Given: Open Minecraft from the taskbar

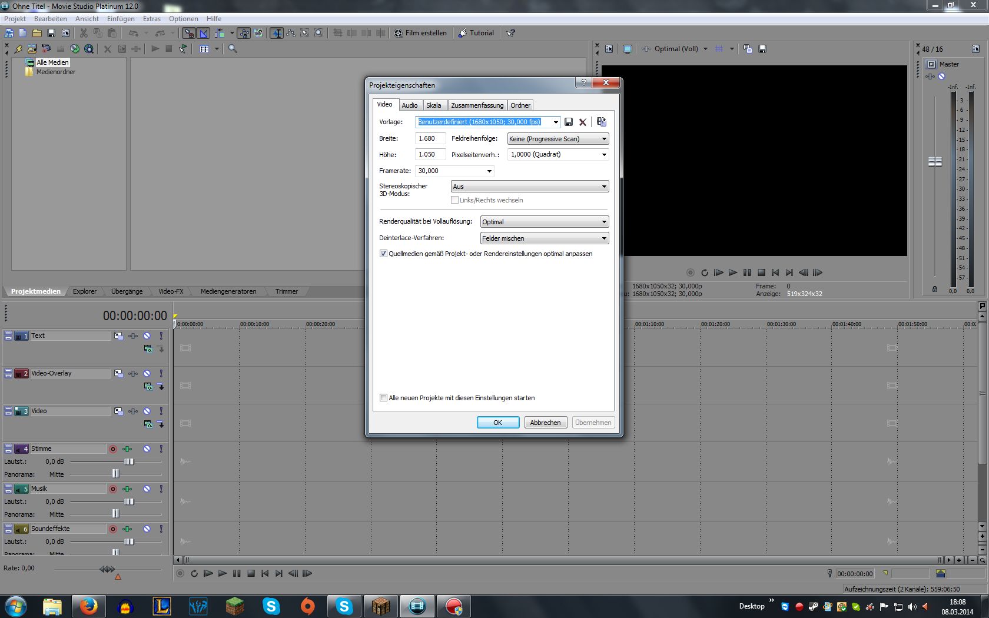Looking at the screenshot, I should click(235, 606).
